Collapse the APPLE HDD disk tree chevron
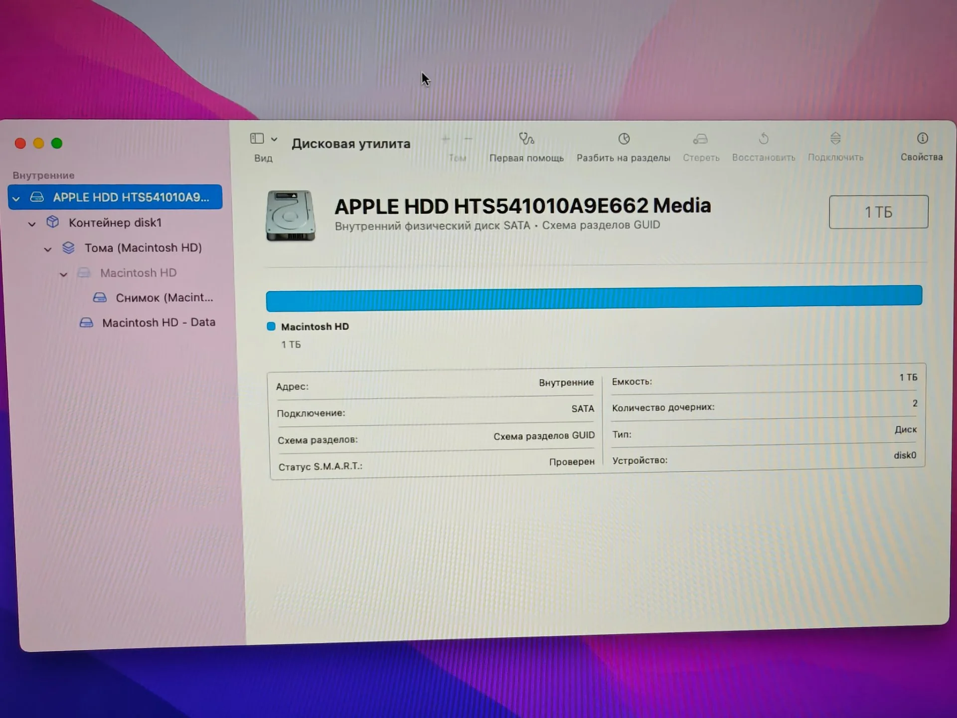Screen dimensions: 957x718 (x=16, y=198)
